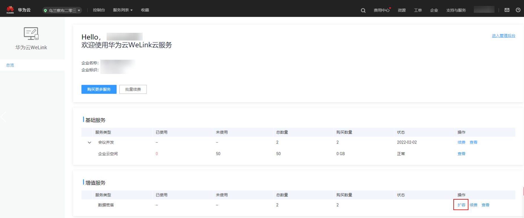Open the region selector 乌兰察布二零三

[x=62, y=10]
